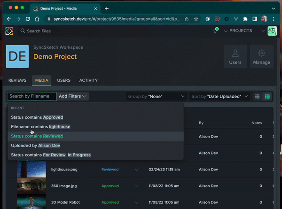Viewport: 282px width, 209px height.
Task: Open 360 Image.jpg thumbnail
Action: [31, 186]
